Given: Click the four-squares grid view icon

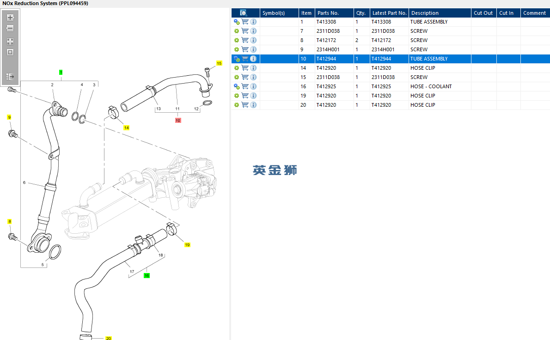Looking at the screenshot, I should 10,42.
